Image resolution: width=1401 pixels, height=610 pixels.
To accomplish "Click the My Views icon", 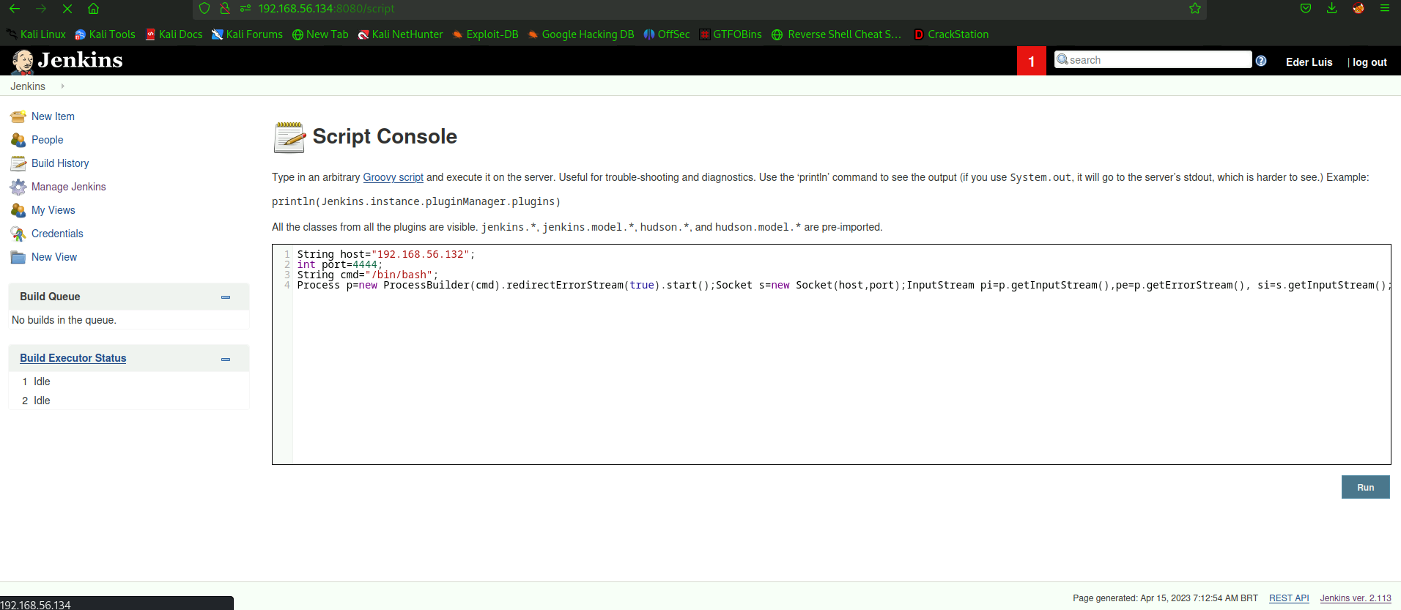I will click(18, 210).
